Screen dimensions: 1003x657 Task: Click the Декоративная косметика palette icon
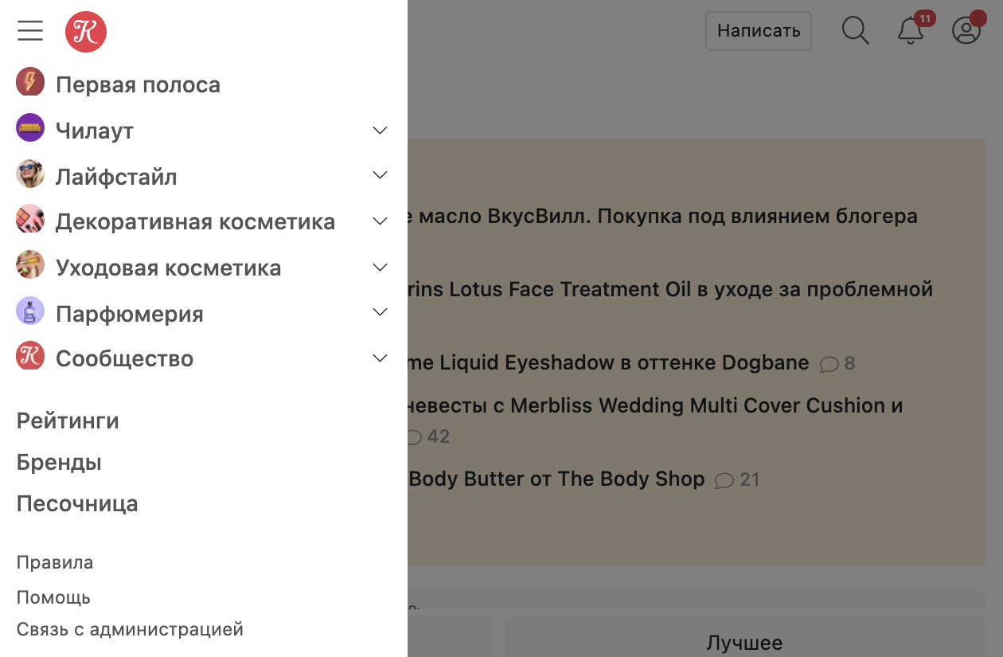click(30, 219)
